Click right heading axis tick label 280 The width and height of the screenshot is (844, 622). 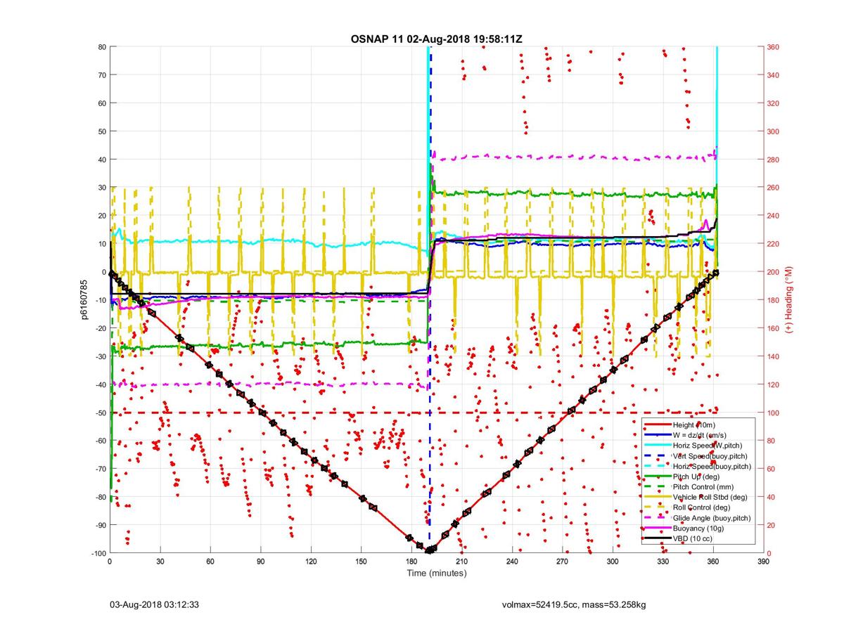pyautogui.click(x=774, y=160)
